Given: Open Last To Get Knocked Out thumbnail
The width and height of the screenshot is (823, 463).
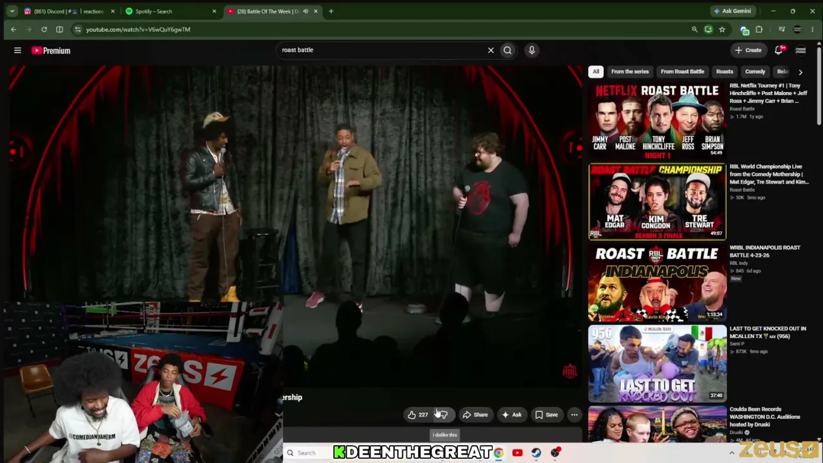Looking at the screenshot, I should point(657,363).
